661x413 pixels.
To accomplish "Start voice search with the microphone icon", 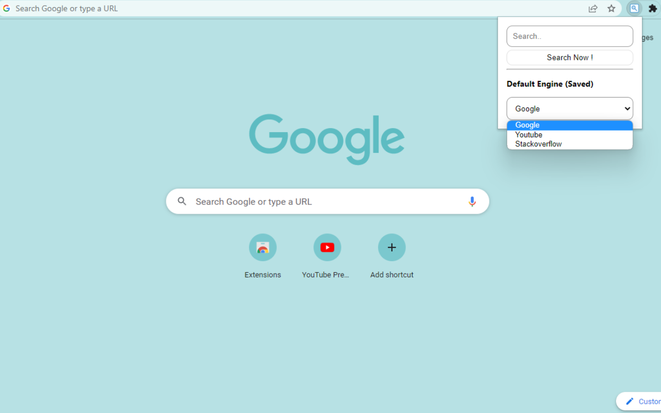I will point(472,201).
